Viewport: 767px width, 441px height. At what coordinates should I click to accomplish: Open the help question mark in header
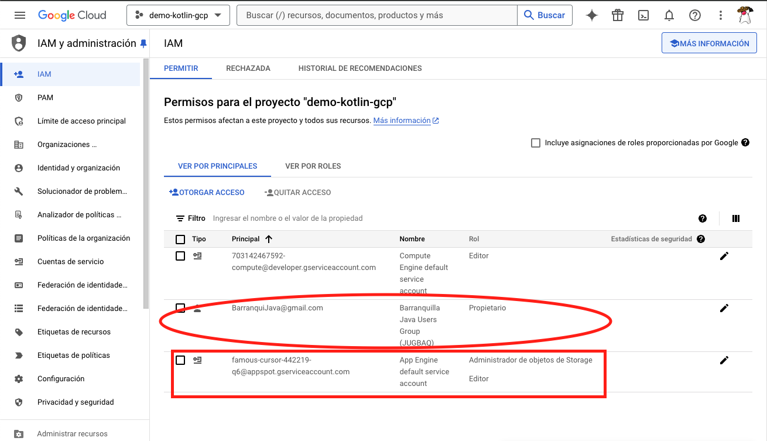coord(695,15)
